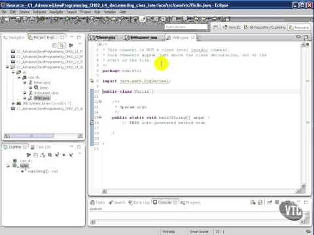Open the Refactor menu

39,12
